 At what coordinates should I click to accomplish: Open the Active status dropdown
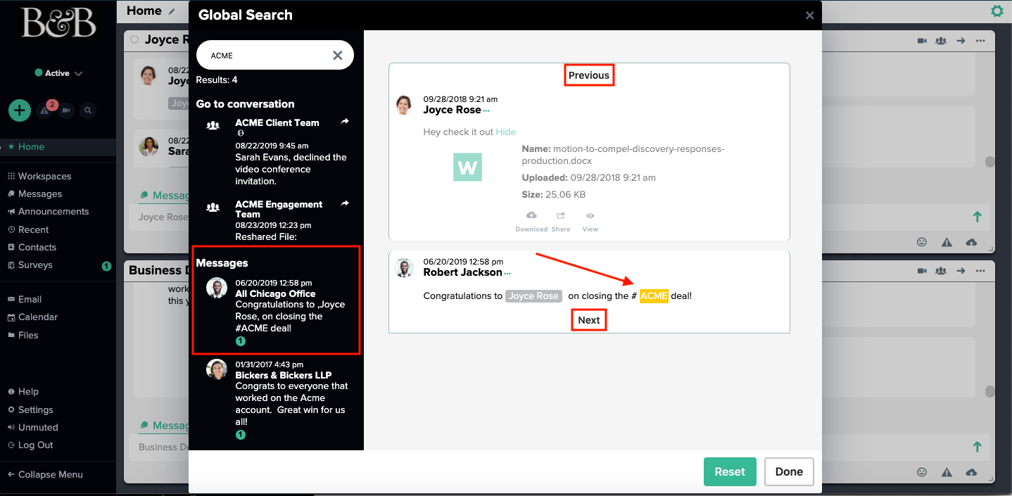[x=58, y=73]
